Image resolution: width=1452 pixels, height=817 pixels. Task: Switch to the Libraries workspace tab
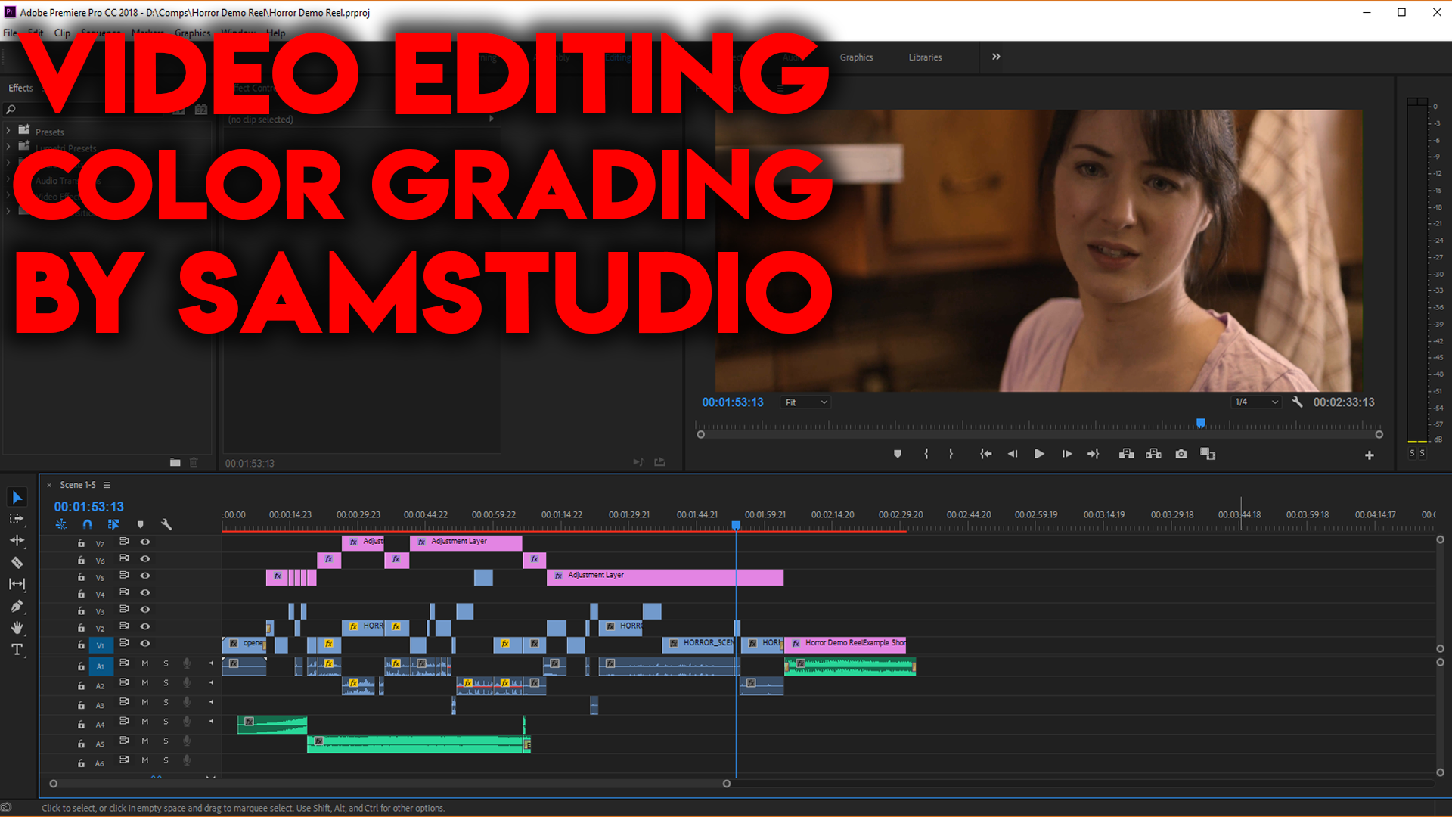925,57
